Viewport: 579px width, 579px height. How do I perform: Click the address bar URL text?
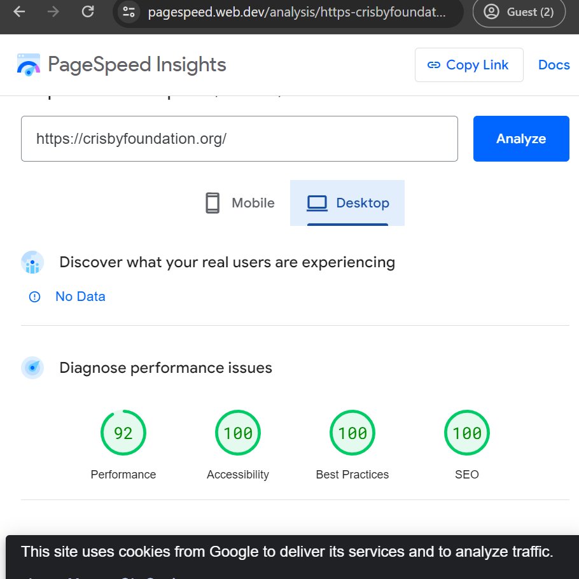[x=296, y=12]
